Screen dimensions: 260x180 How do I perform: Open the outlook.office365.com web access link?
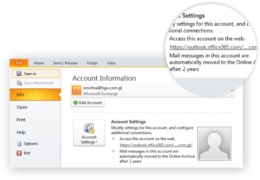[156, 145]
